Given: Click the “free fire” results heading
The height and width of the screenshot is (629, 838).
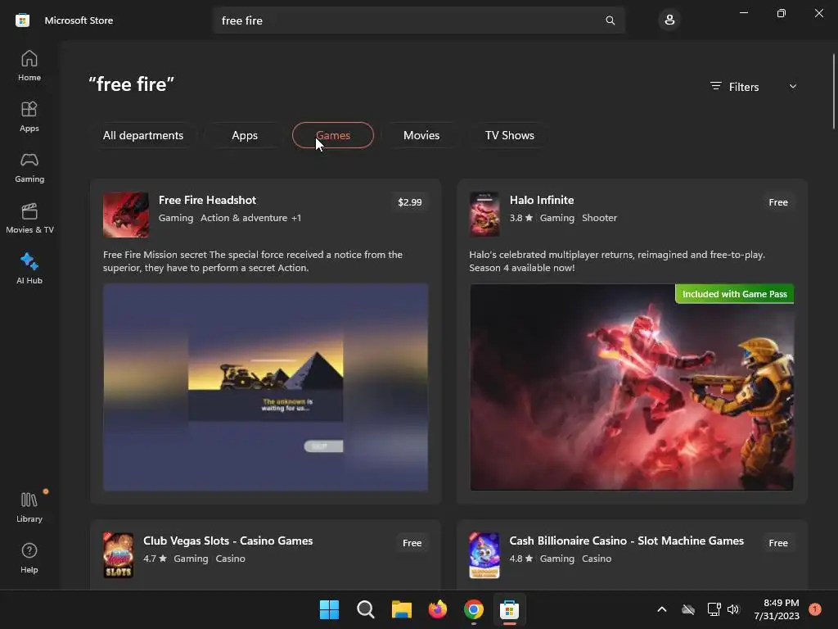Looking at the screenshot, I should (132, 84).
